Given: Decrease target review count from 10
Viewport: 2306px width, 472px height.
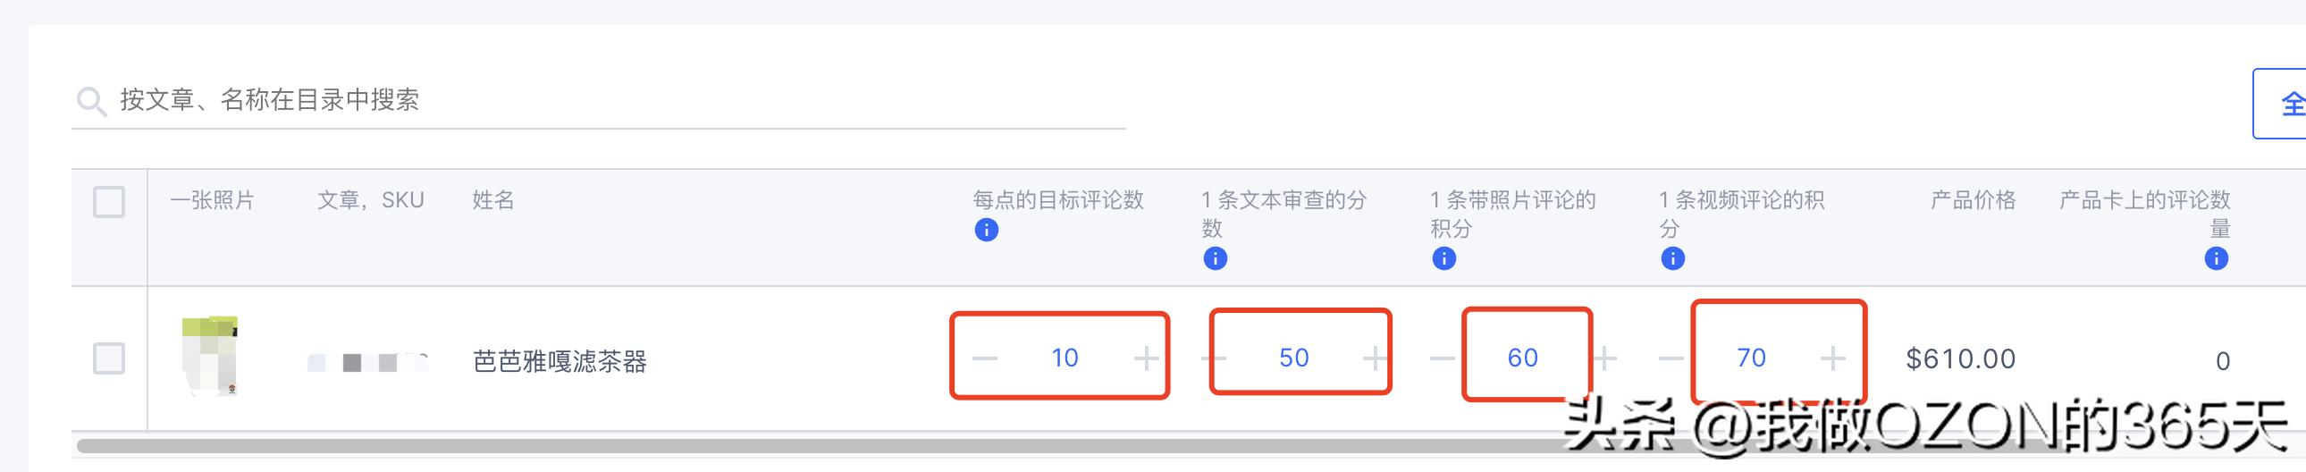Looking at the screenshot, I should click(985, 359).
